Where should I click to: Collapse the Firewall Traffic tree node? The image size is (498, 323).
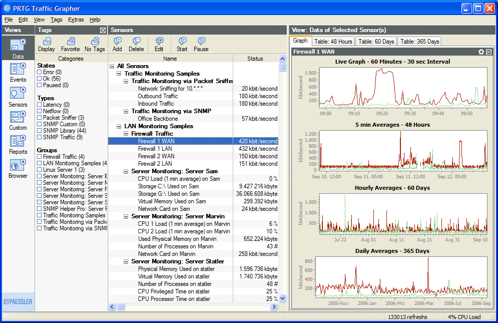(x=126, y=134)
